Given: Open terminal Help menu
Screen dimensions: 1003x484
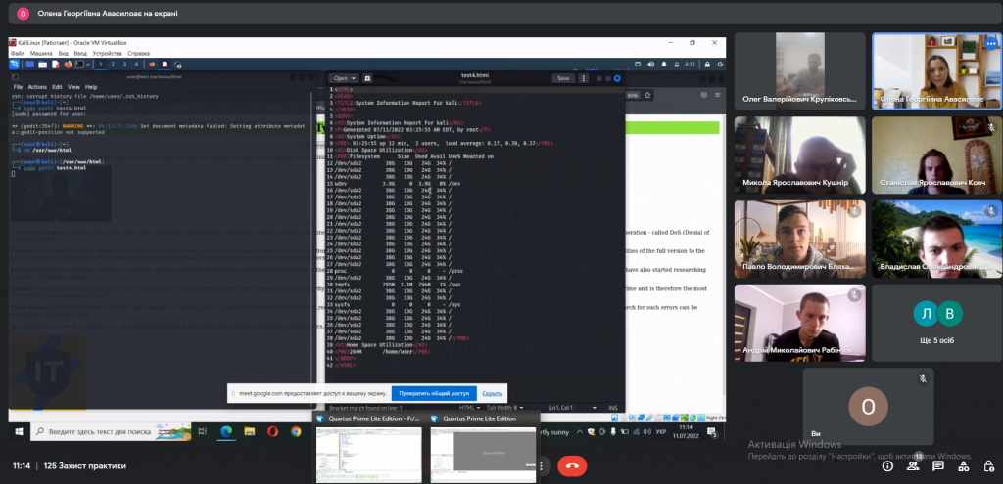Looking at the screenshot, I should tap(91, 87).
